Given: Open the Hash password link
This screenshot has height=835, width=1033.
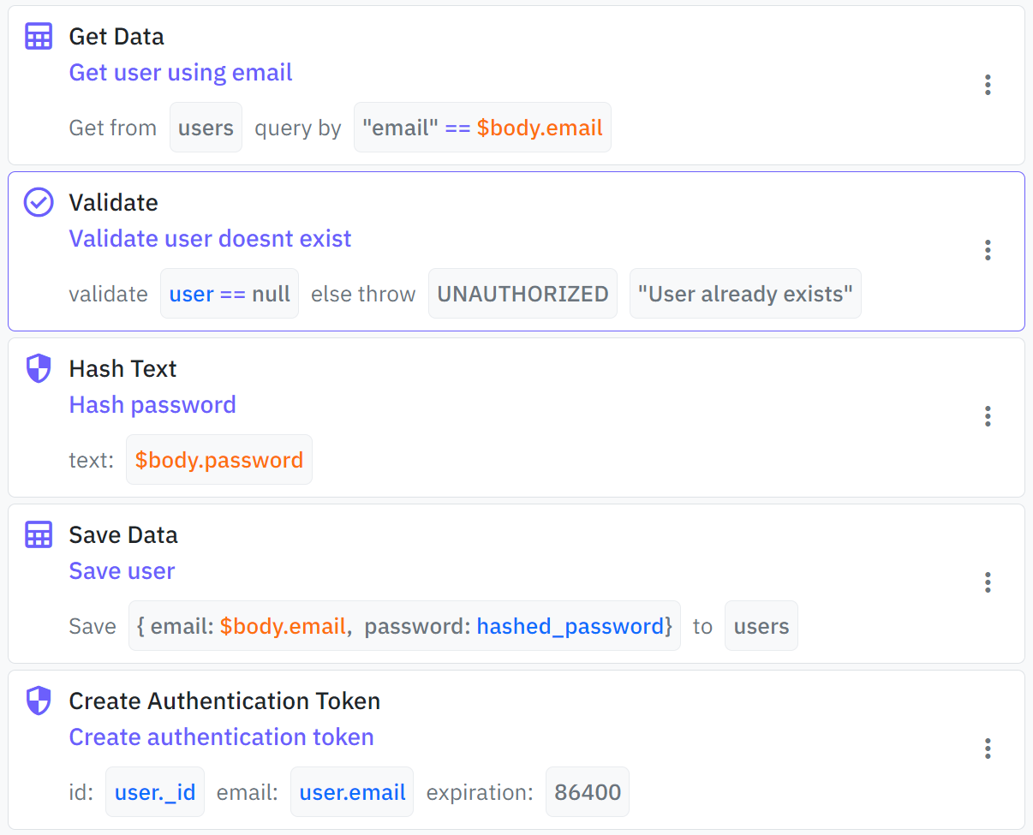Looking at the screenshot, I should coord(152,404).
